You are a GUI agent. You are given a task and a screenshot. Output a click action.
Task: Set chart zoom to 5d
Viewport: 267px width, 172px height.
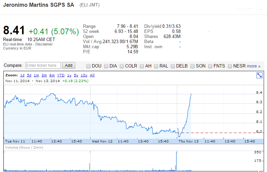29,75
